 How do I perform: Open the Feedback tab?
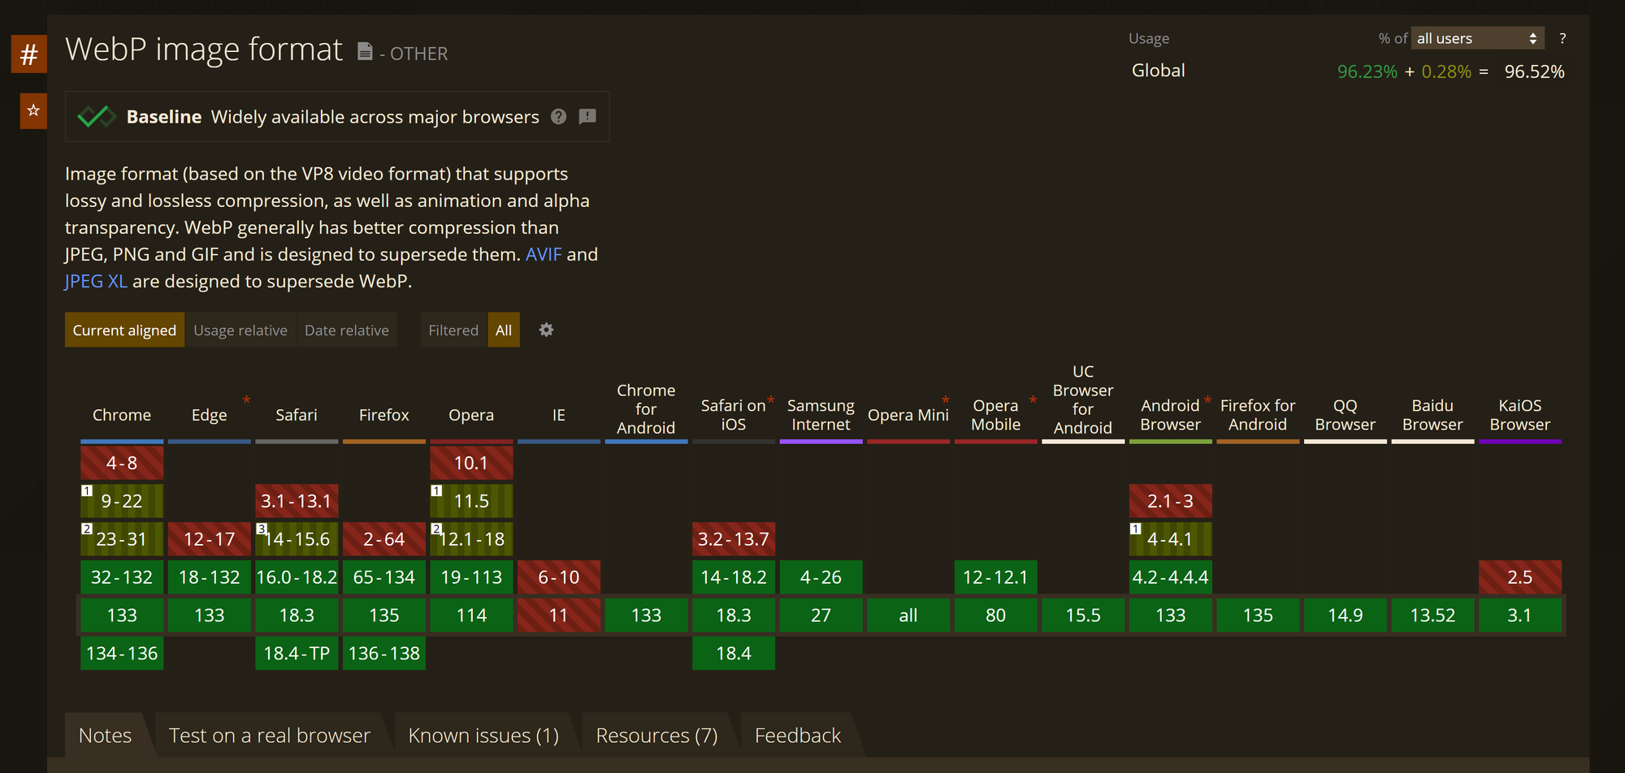tap(798, 735)
